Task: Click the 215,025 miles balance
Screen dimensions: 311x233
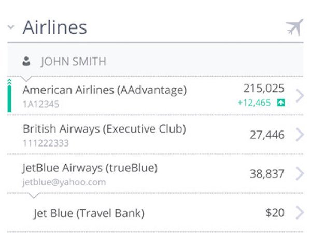Action: click(x=264, y=89)
